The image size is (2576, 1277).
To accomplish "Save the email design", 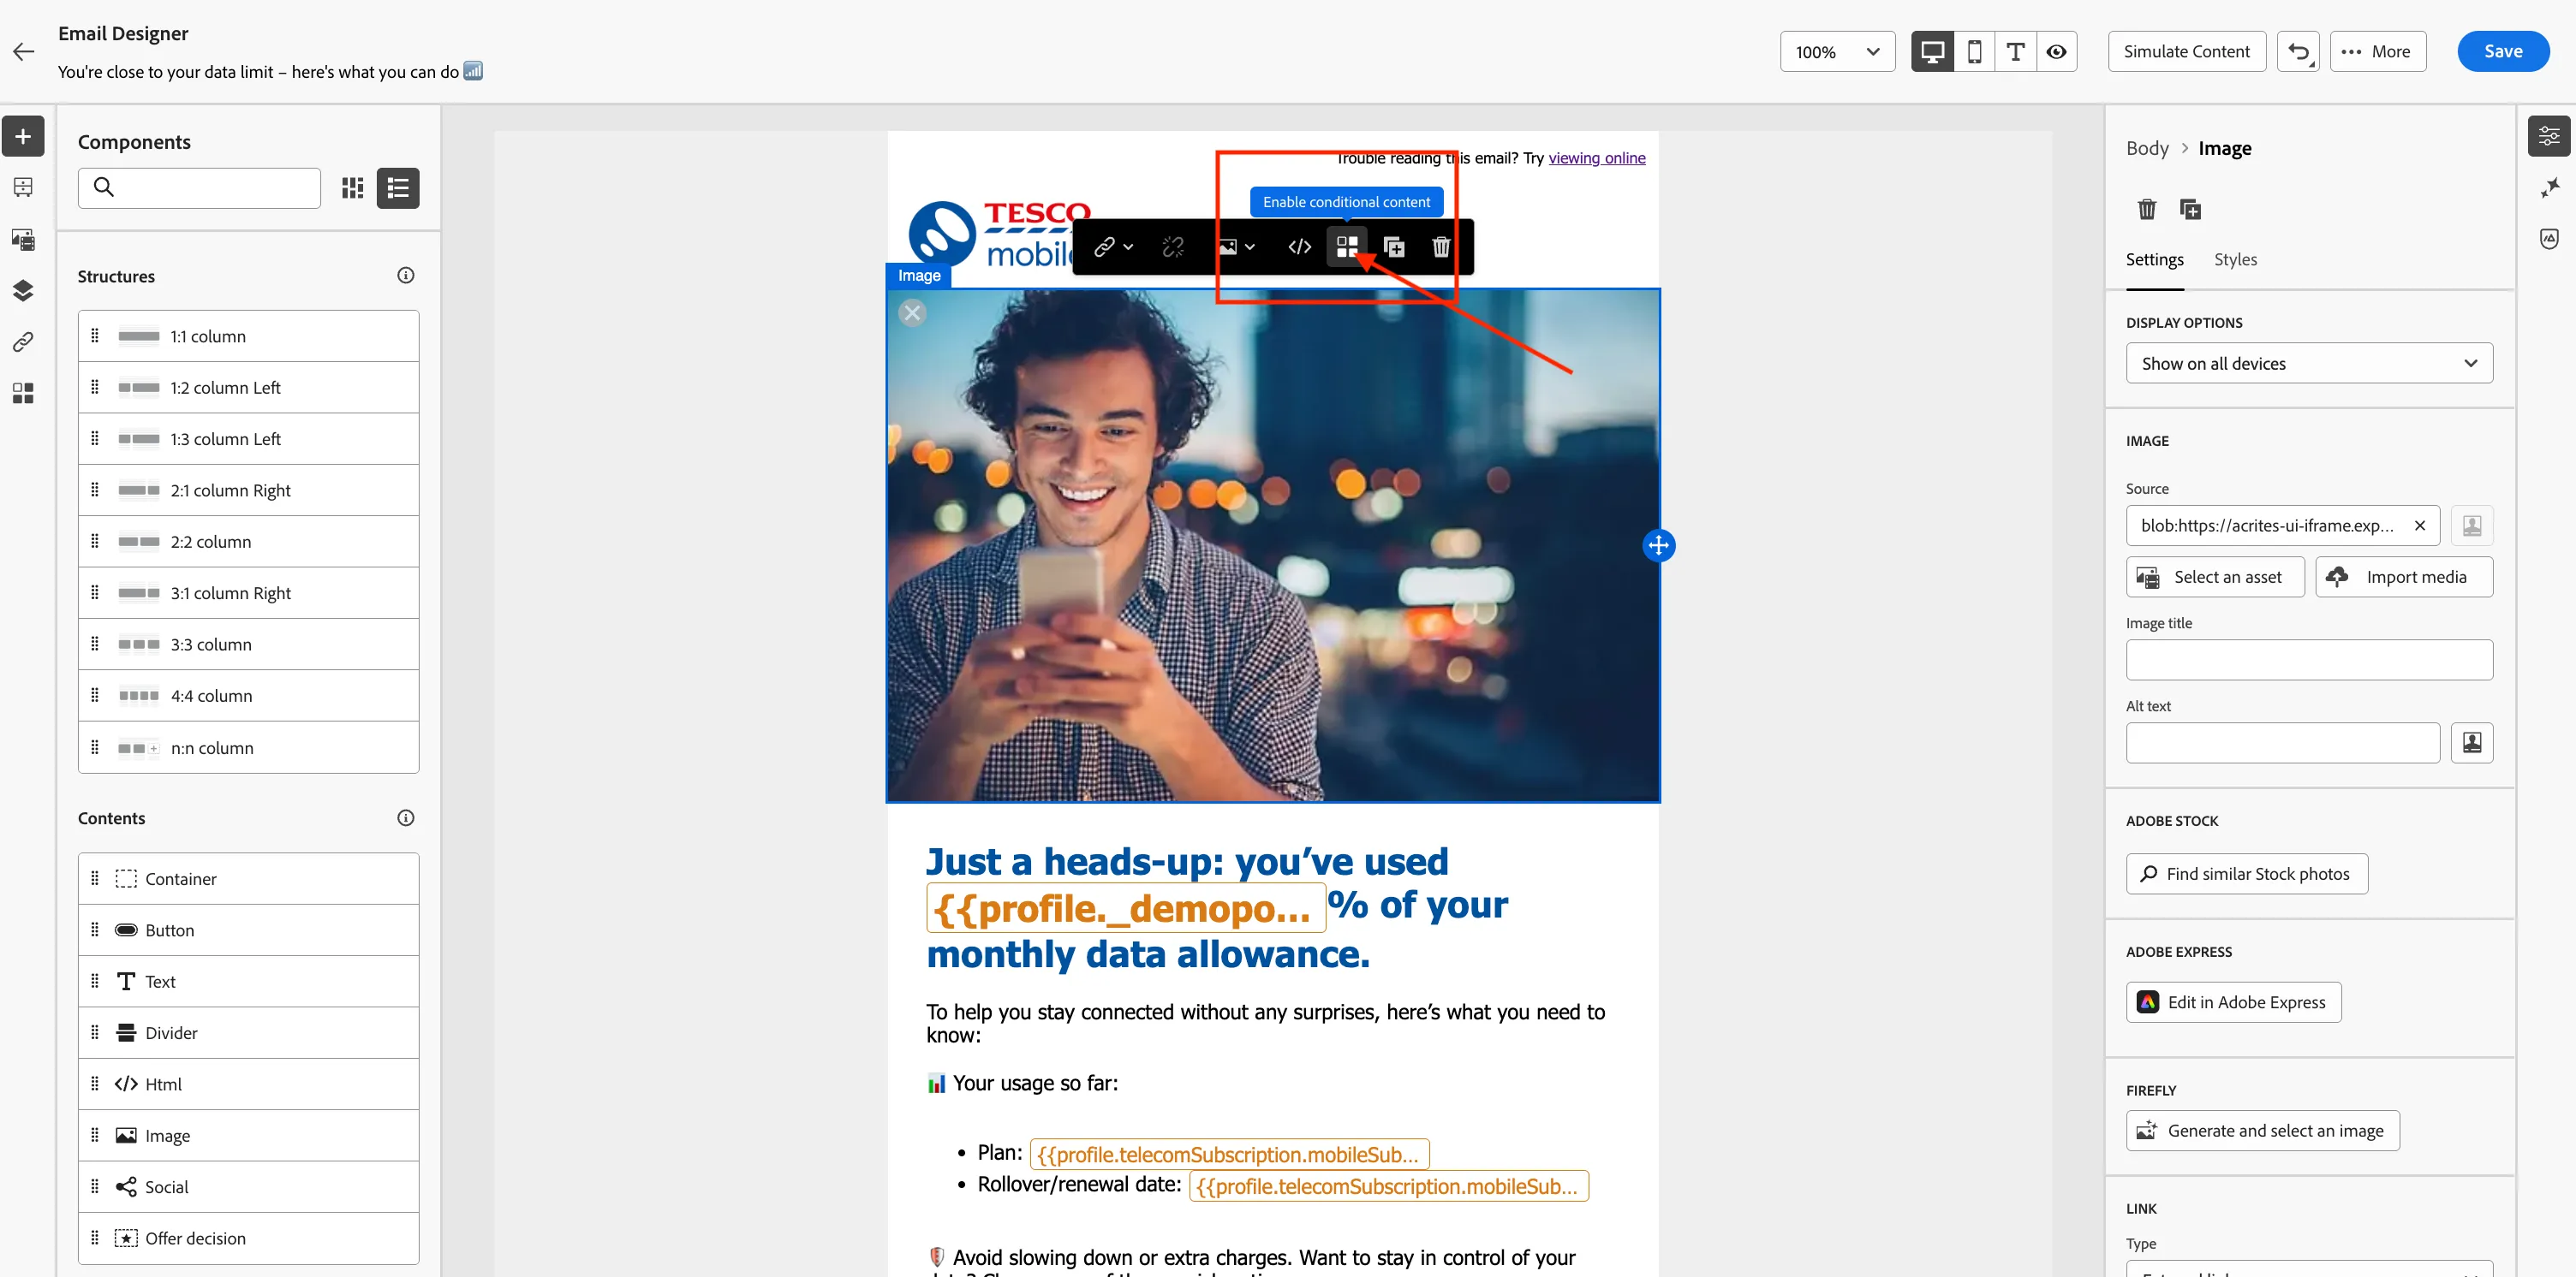I will click(2502, 52).
